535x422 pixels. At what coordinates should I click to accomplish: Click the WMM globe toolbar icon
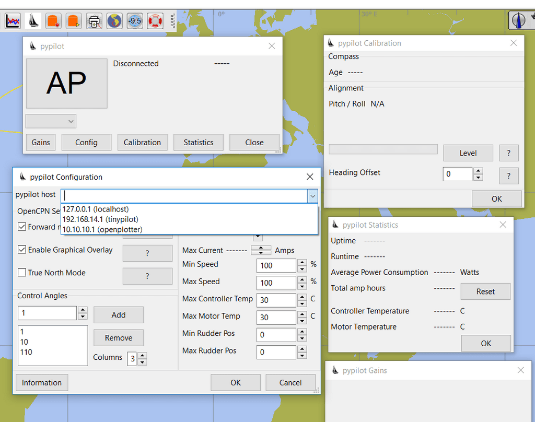(x=114, y=20)
